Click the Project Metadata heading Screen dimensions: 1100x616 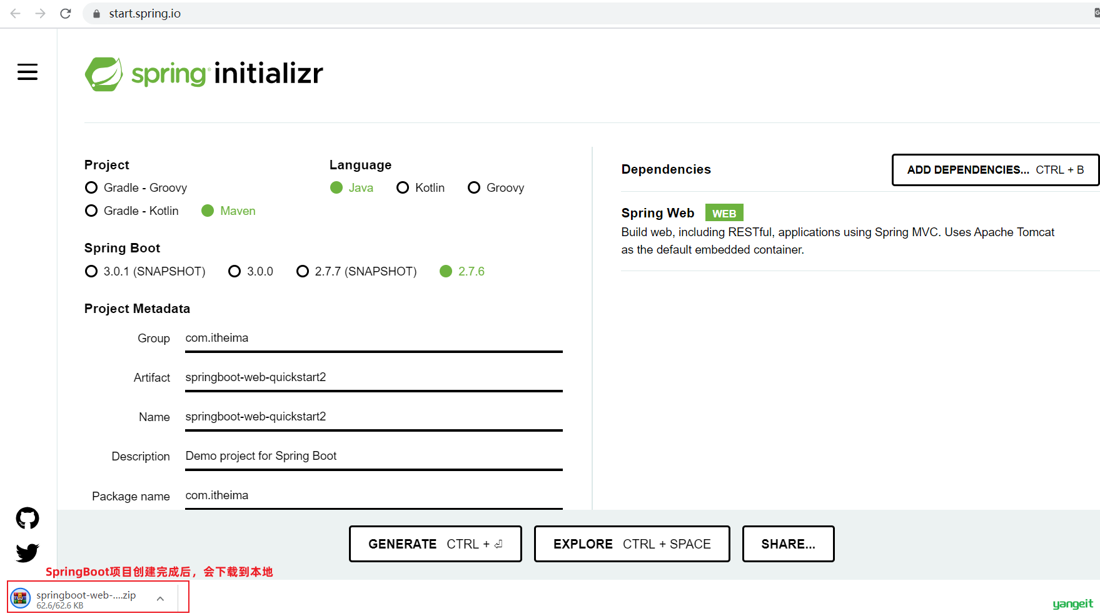pos(137,309)
